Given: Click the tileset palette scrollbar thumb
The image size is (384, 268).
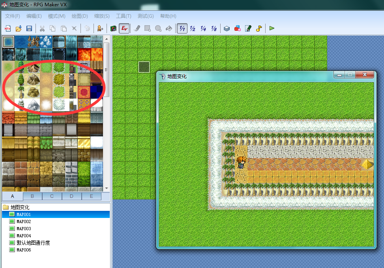Looking at the screenshot, I should (107, 70).
